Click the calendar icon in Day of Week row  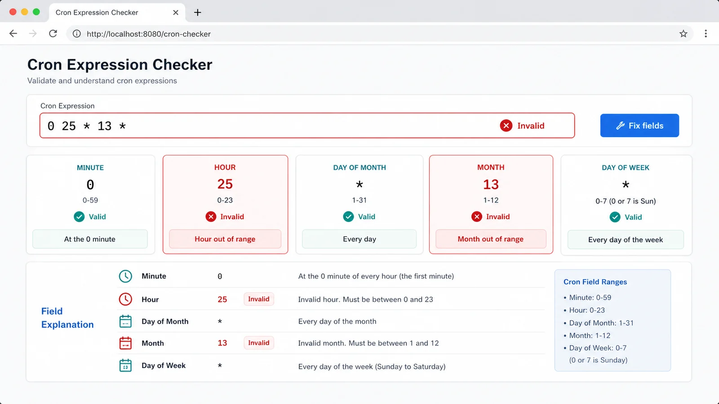[125, 365]
